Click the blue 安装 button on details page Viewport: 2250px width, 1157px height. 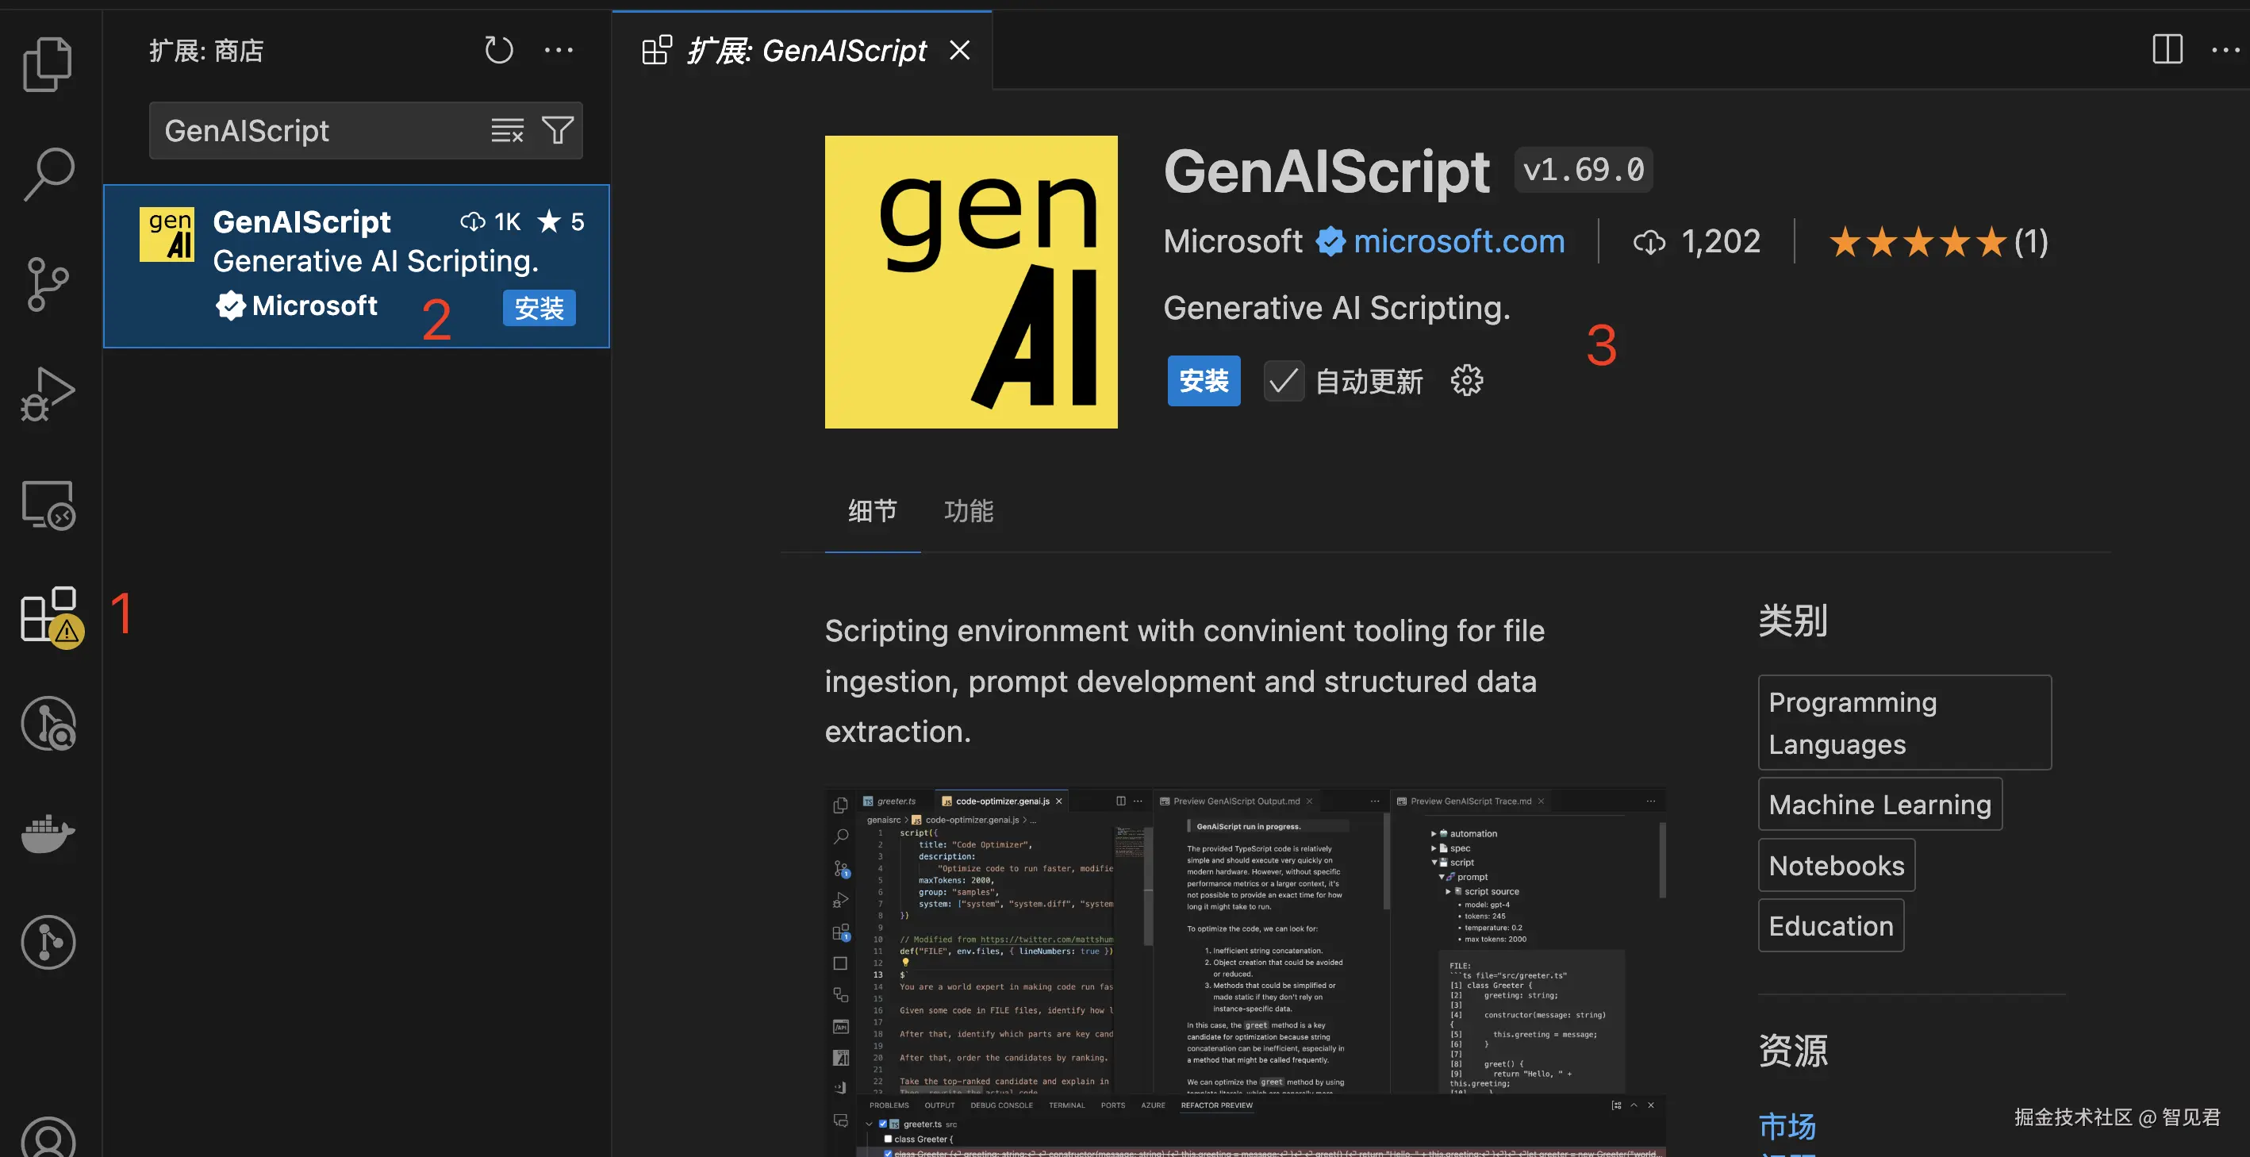1203,381
